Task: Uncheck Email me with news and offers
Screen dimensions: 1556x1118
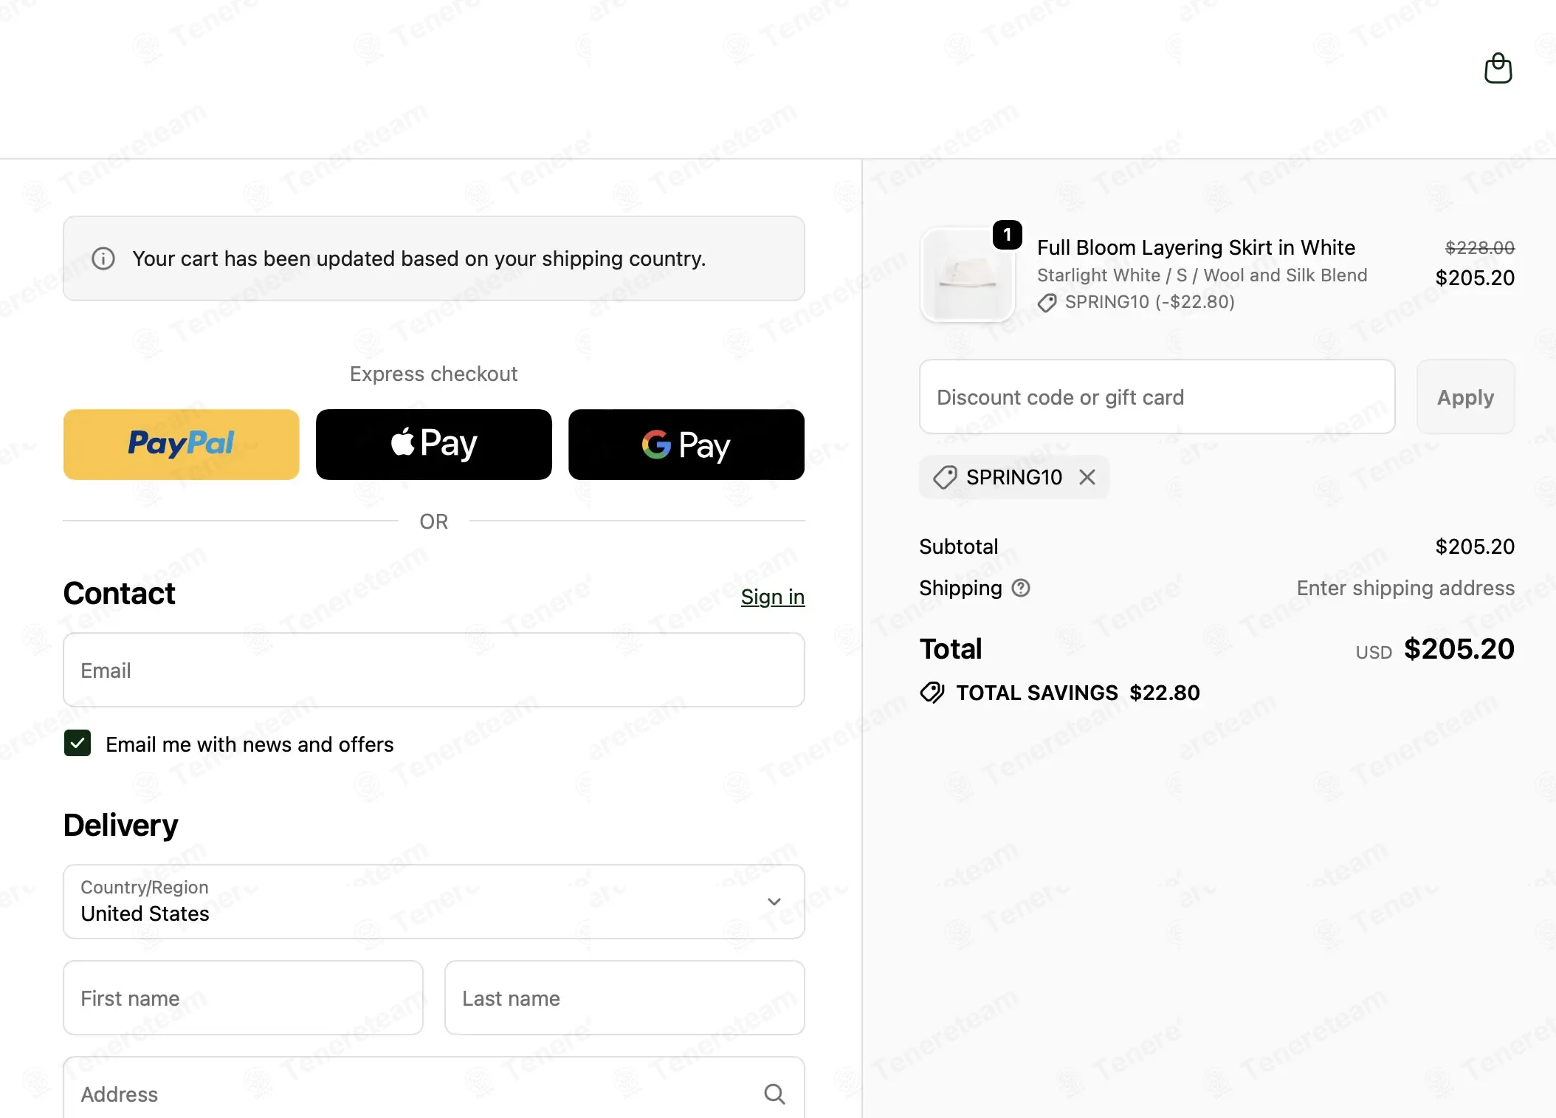Action: click(x=78, y=744)
